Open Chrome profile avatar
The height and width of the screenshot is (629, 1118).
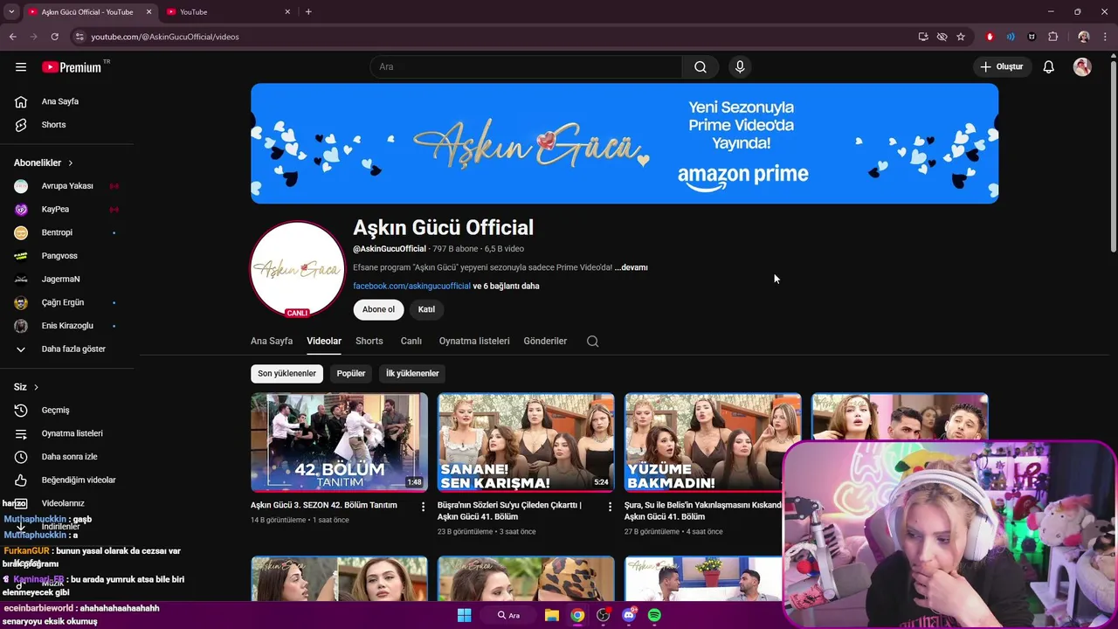pyautogui.click(x=1084, y=37)
